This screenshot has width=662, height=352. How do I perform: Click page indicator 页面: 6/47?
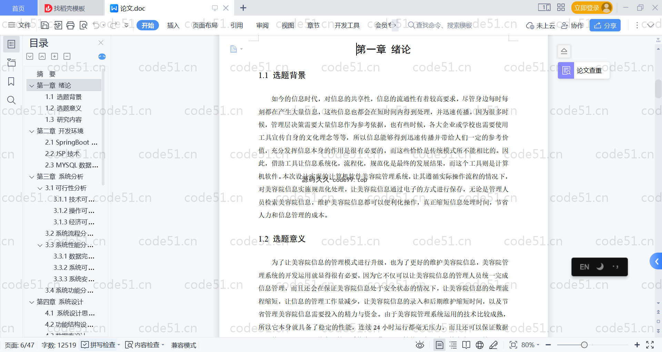[x=20, y=345]
